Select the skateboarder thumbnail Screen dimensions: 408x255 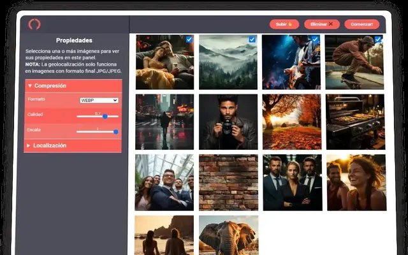pyautogui.click(x=354, y=62)
